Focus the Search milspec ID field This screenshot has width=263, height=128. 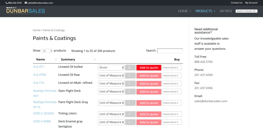click(x=246, y=11)
